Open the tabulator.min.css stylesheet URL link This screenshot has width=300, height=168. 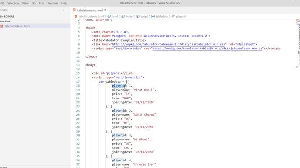pos(169,44)
